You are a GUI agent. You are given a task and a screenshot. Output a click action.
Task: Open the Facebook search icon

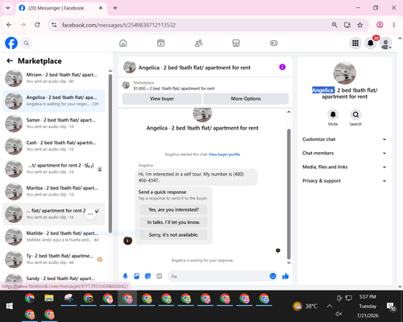click(x=27, y=43)
